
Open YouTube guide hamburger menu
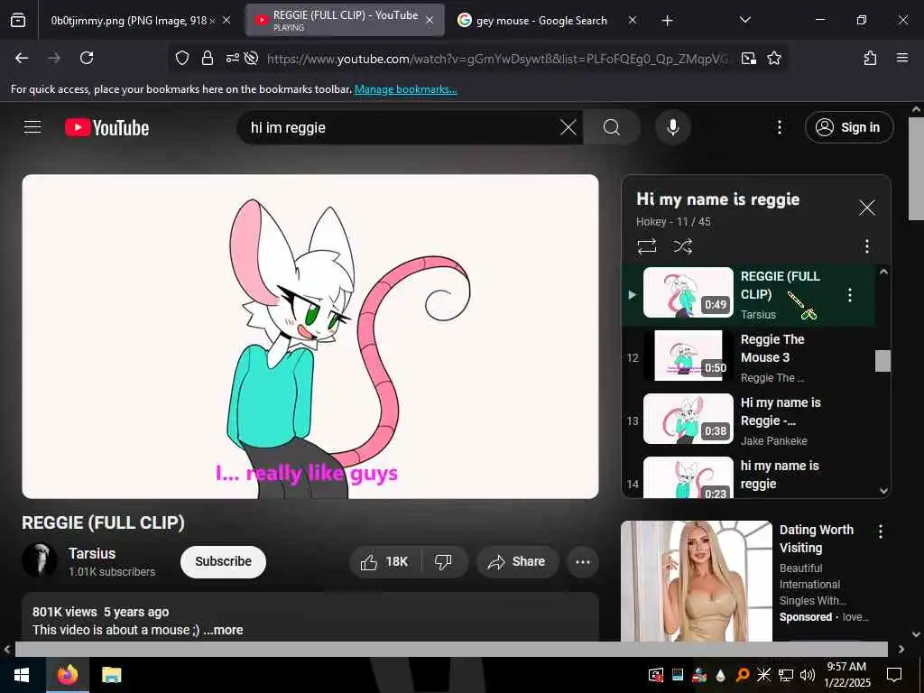32,126
